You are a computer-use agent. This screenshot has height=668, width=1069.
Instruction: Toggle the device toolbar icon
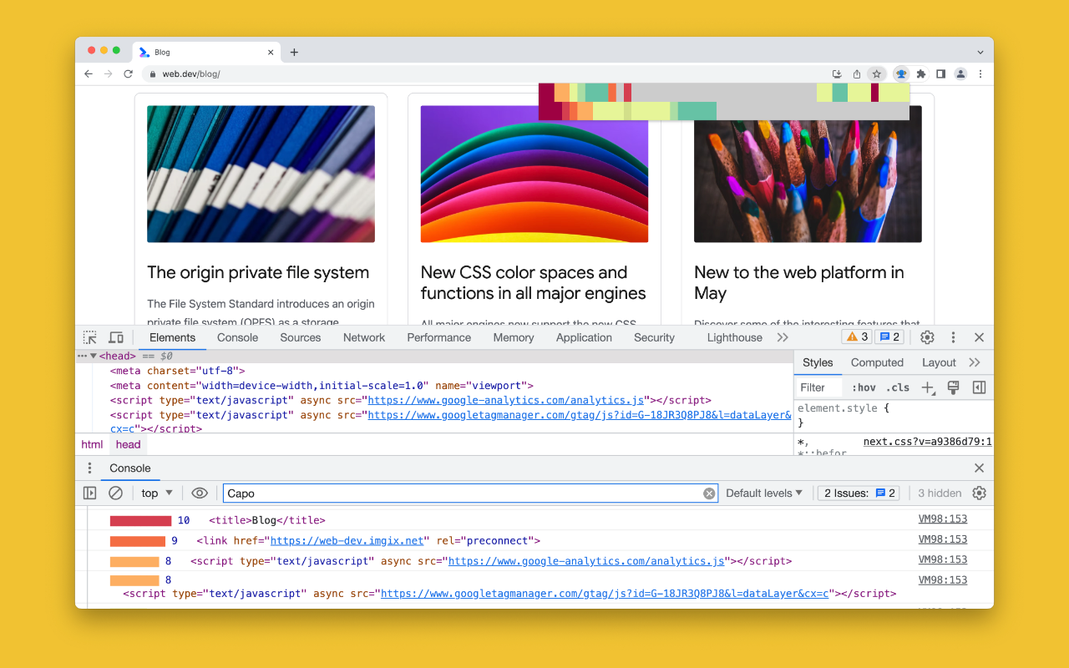coord(116,337)
